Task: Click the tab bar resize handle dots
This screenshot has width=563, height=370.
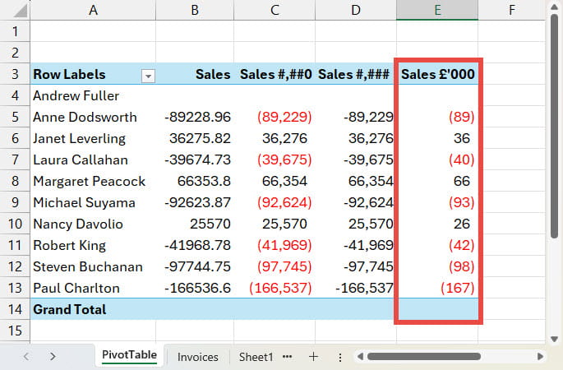Action: pos(340,357)
